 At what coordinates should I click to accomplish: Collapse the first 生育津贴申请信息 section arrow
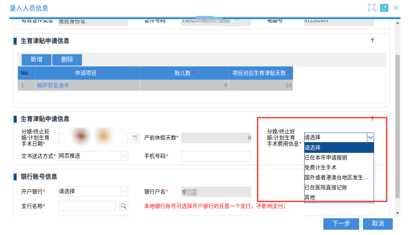point(372,40)
